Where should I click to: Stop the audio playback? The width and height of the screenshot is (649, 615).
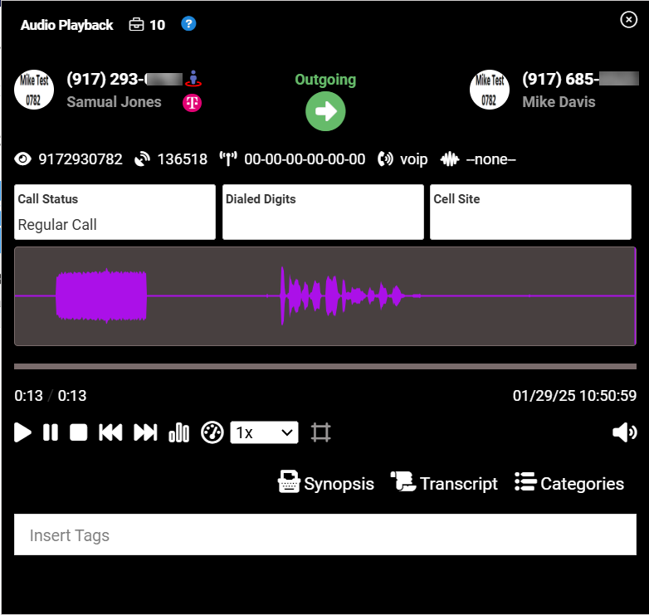click(79, 432)
